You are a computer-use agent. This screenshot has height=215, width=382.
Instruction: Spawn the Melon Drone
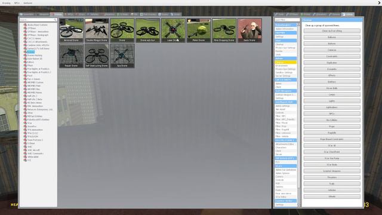(x=199, y=30)
